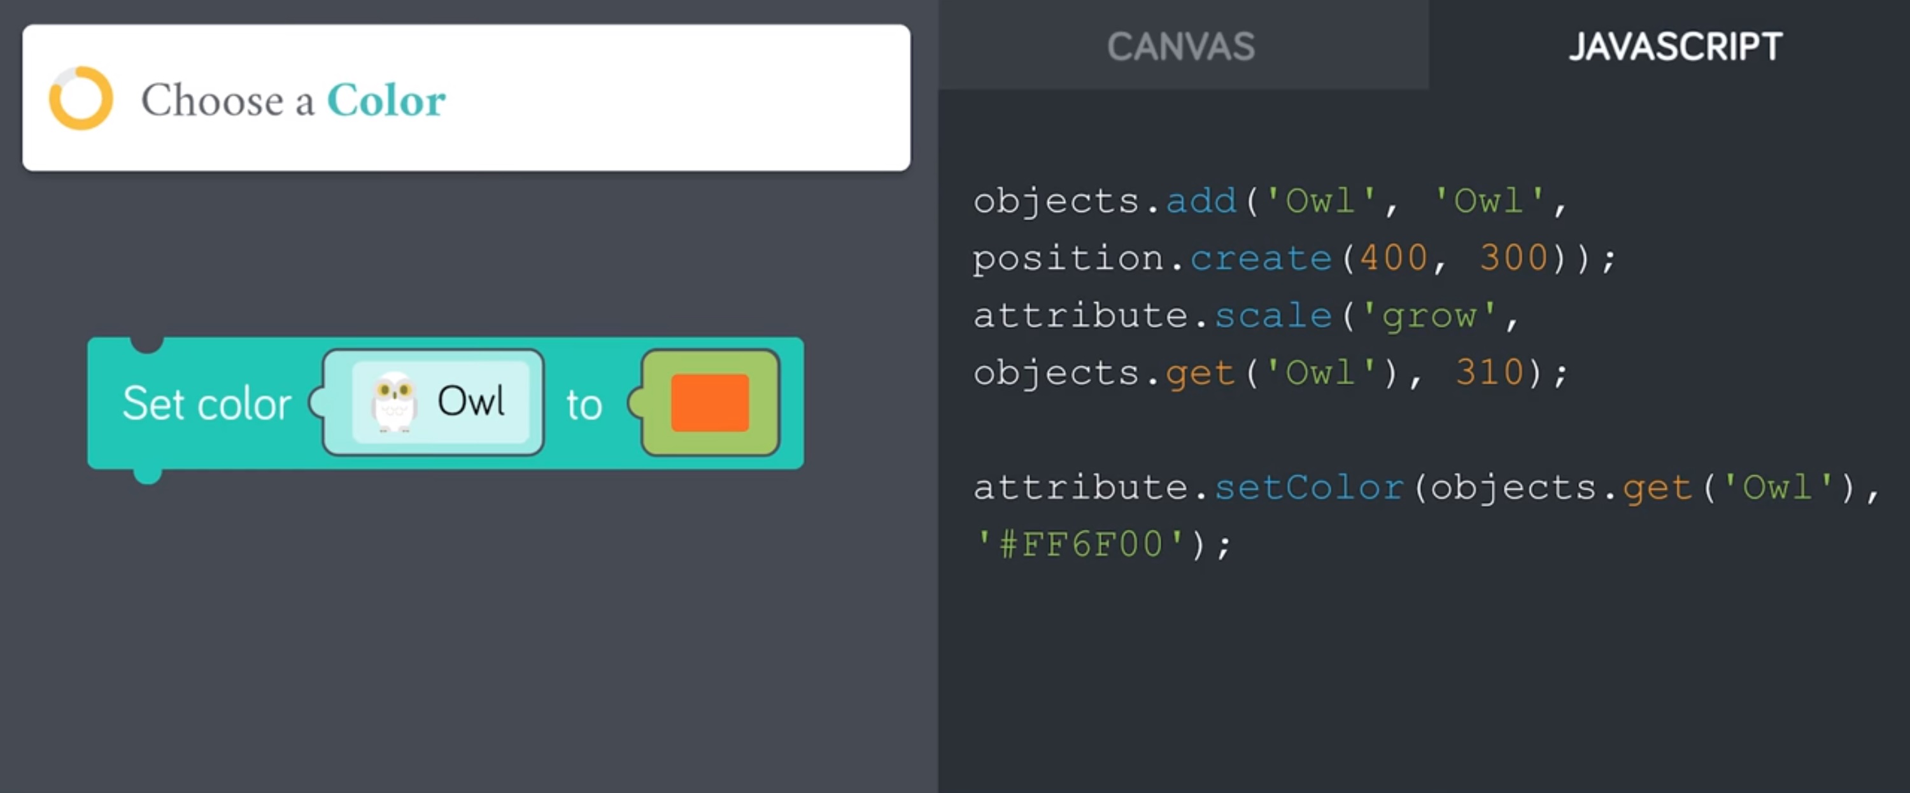This screenshot has width=1910, height=793.
Task: Click 'setColor' in the JavaScript code
Action: [1309, 488]
